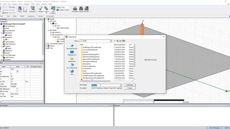Select Quick access star in dialog sidebar
Screen dimensions: 230x129
coord(72,47)
